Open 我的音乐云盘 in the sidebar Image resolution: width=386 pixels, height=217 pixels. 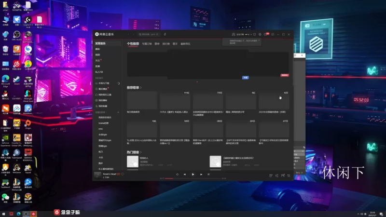tap(105, 95)
